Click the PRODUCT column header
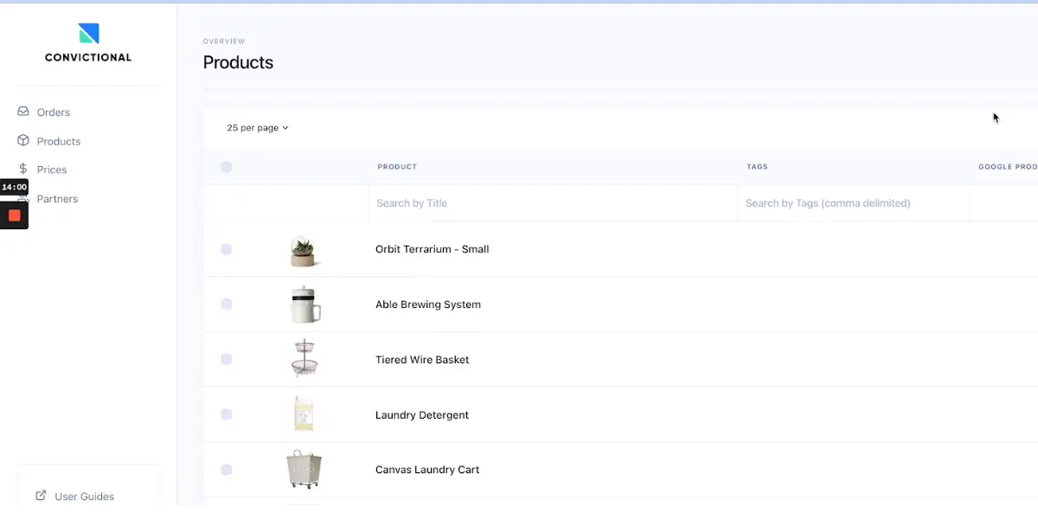Viewport: 1038px width, 519px height. (x=397, y=167)
